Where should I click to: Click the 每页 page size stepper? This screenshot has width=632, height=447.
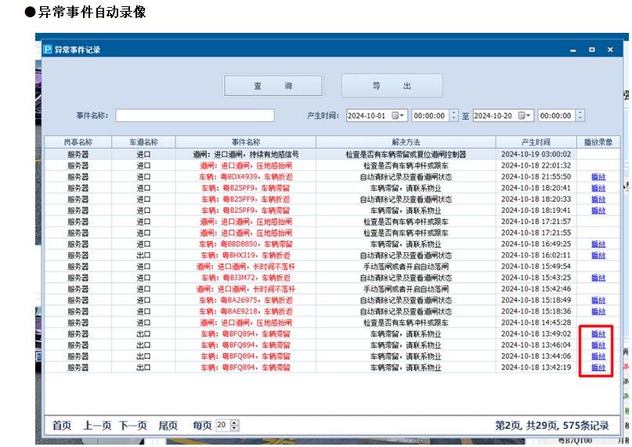(235, 426)
